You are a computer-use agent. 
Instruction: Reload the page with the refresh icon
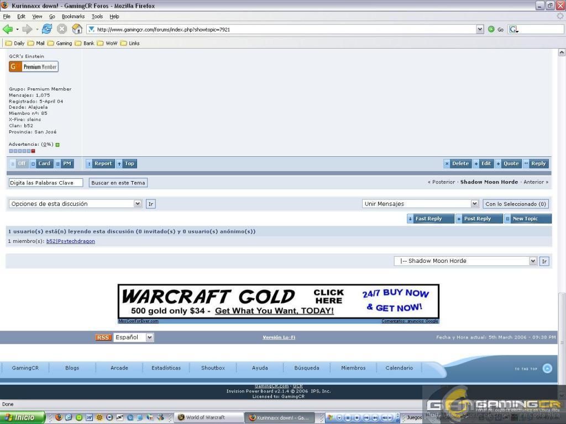click(47, 29)
